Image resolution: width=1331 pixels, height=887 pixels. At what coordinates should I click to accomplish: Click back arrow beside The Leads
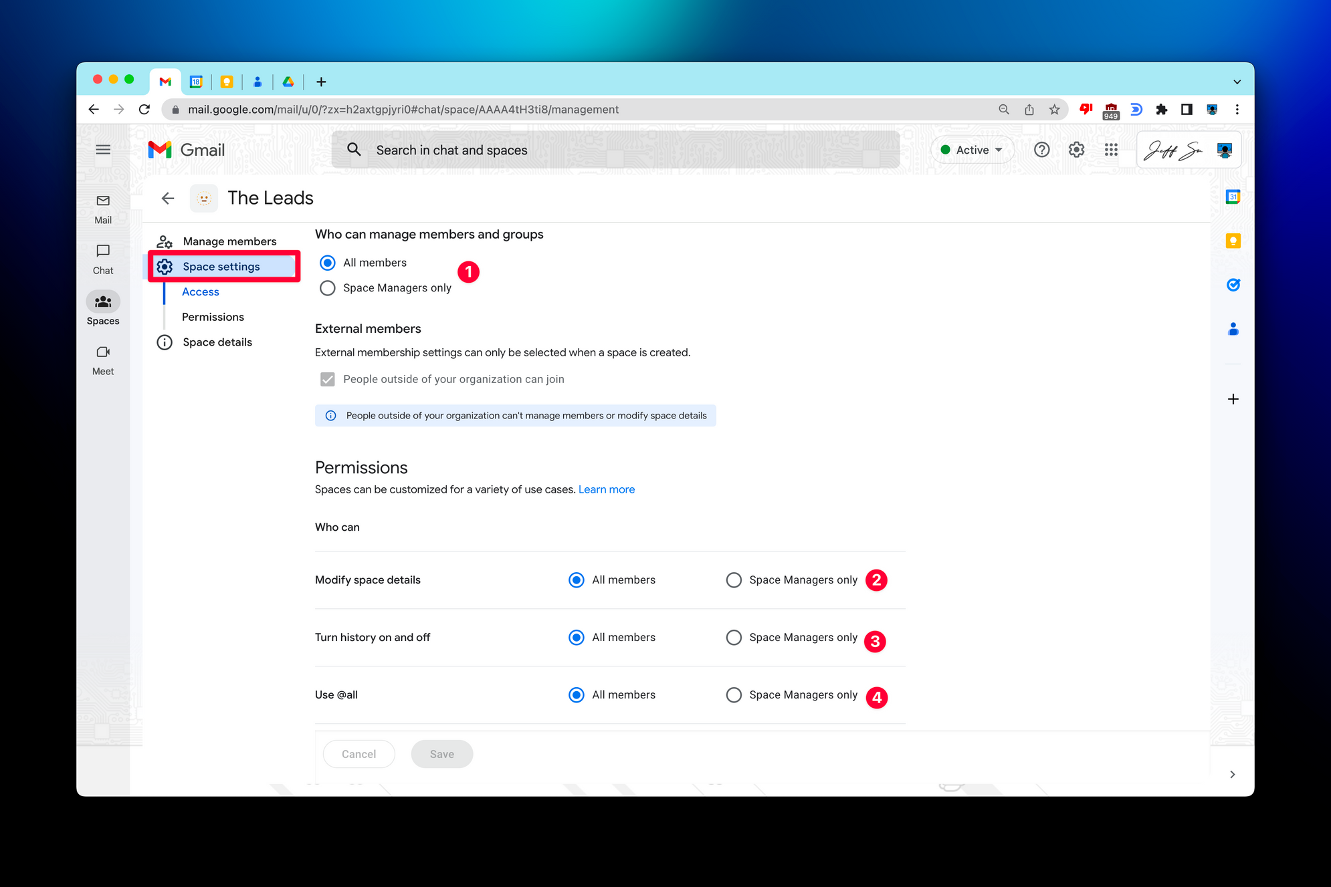(168, 198)
